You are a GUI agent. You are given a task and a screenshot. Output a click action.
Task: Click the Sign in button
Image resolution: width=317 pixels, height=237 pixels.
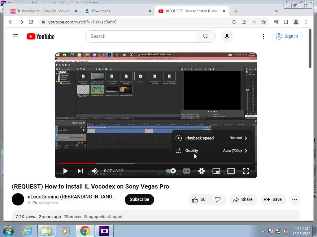(287, 36)
